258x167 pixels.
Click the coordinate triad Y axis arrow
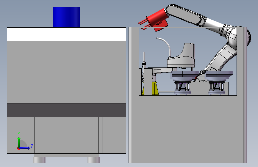pos(19,142)
